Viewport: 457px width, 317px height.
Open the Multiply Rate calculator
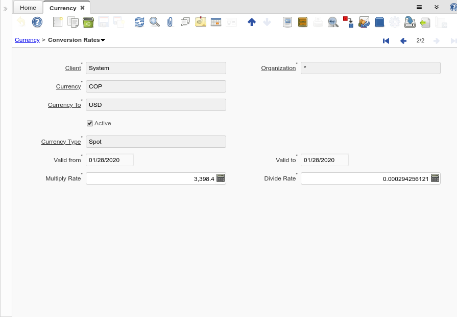[x=221, y=178]
